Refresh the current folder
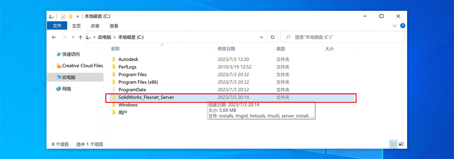 pos(272,37)
